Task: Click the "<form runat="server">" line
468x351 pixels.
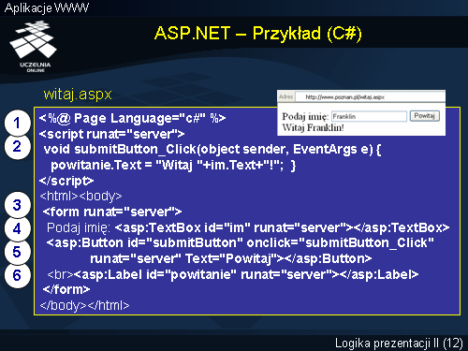Action: (112, 212)
